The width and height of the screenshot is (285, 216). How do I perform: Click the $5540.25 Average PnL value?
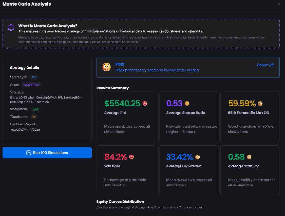click(122, 103)
